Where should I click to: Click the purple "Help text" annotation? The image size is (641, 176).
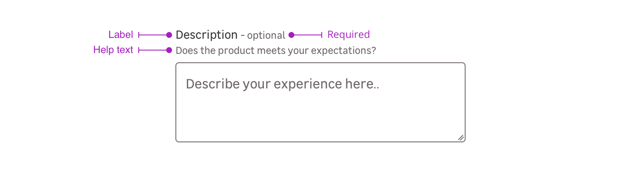pos(113,50)
